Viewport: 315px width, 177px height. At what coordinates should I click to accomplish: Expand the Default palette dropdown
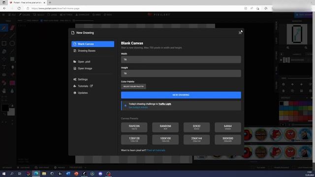[307, 98]
